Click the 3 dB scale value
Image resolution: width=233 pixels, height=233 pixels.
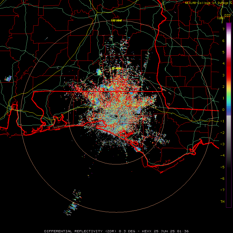pyautogui.click(x=223, y=75)
